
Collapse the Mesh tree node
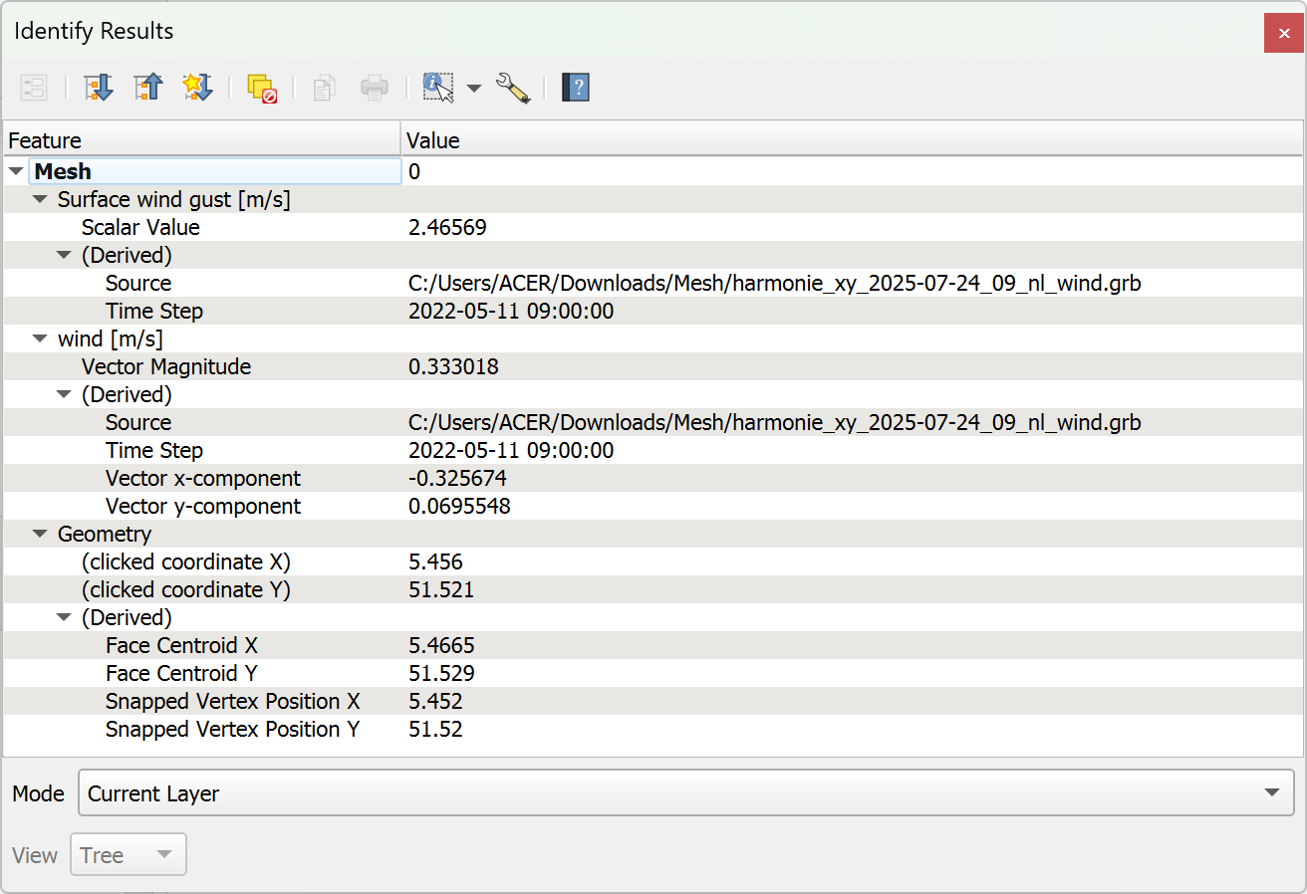[x=16, y=171]
